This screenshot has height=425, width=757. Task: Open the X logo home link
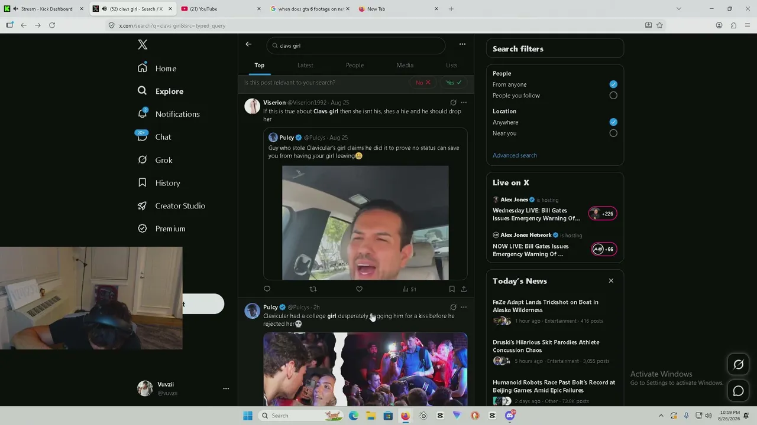143,45
